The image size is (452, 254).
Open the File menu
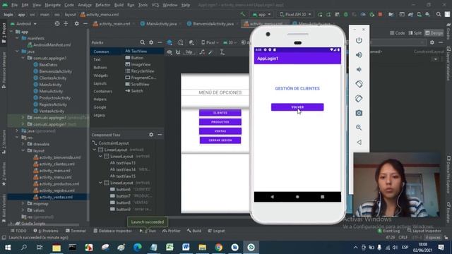pyautogui.click(x=14, y=5)
